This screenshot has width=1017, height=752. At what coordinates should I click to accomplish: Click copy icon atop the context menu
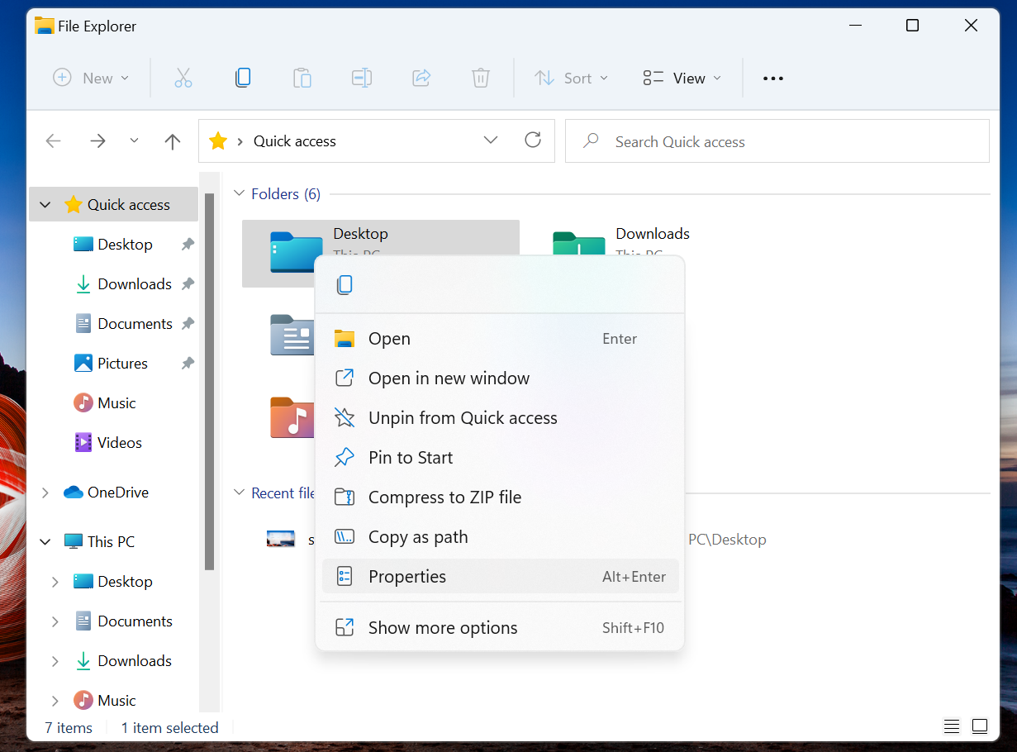point(345,285)
